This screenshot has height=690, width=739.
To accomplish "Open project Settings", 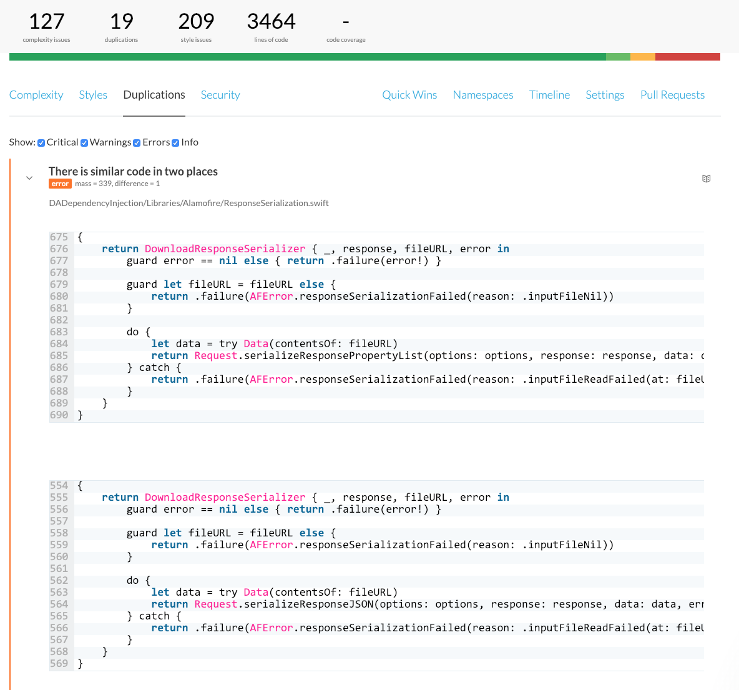I will [605, 95].
